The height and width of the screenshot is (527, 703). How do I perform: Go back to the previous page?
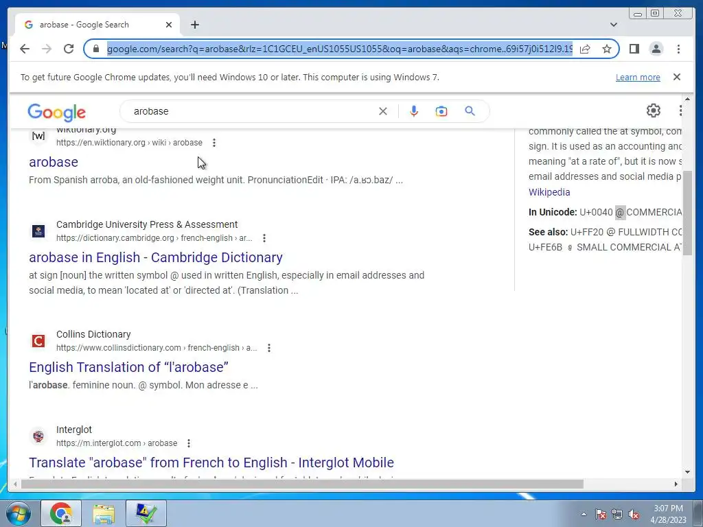pyautogui.click(x=25, y=49)
